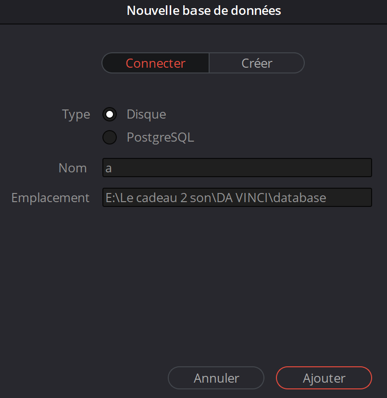
Task: Focus the Nom input field
Action: coord(237,168)
